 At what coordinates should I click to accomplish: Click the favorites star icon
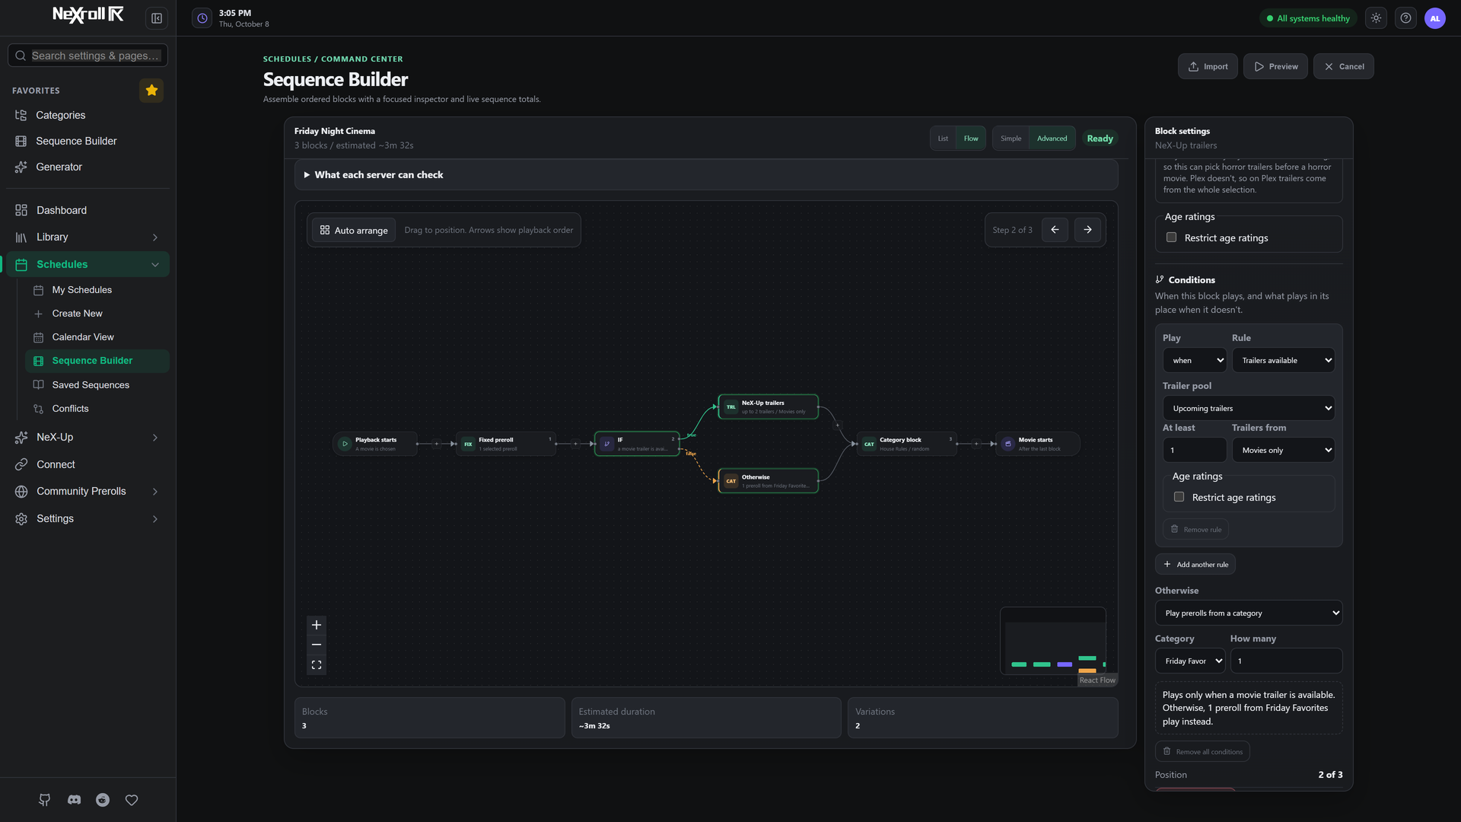(x=151, y=91)
